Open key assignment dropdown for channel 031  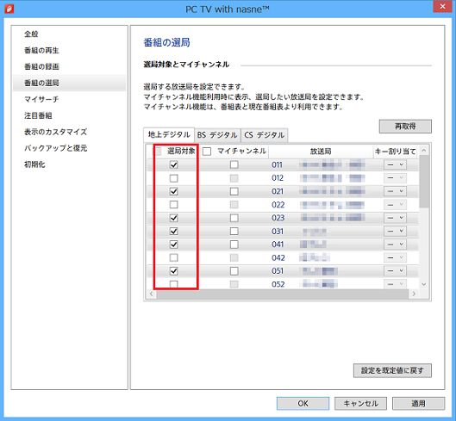395,232
